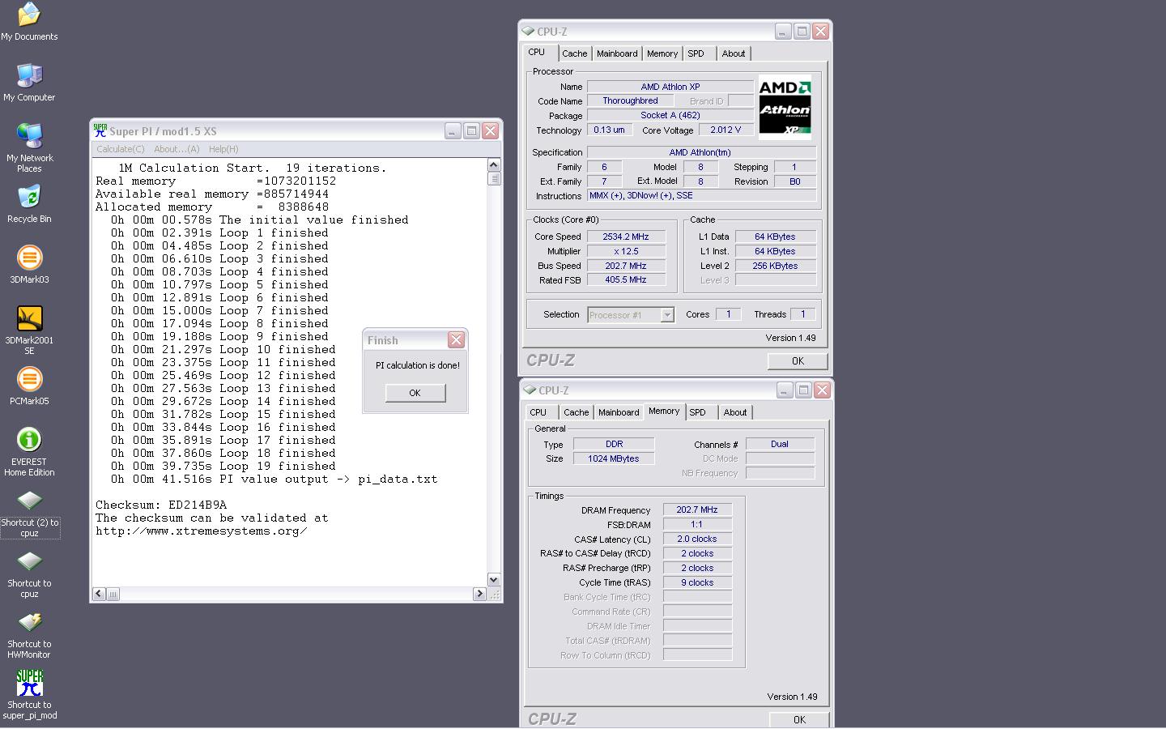Open the About...(A) menu in Super PI

click(177, 149)
